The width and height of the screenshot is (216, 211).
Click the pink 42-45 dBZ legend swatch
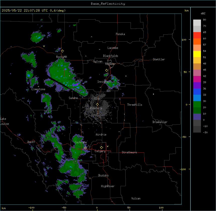click(x=197, y=73)
